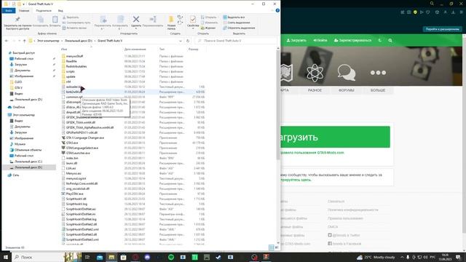This screenshot has width=466, height=262.
Task: Click browser site search magnifier icon
Action: [x=390, y=41]
